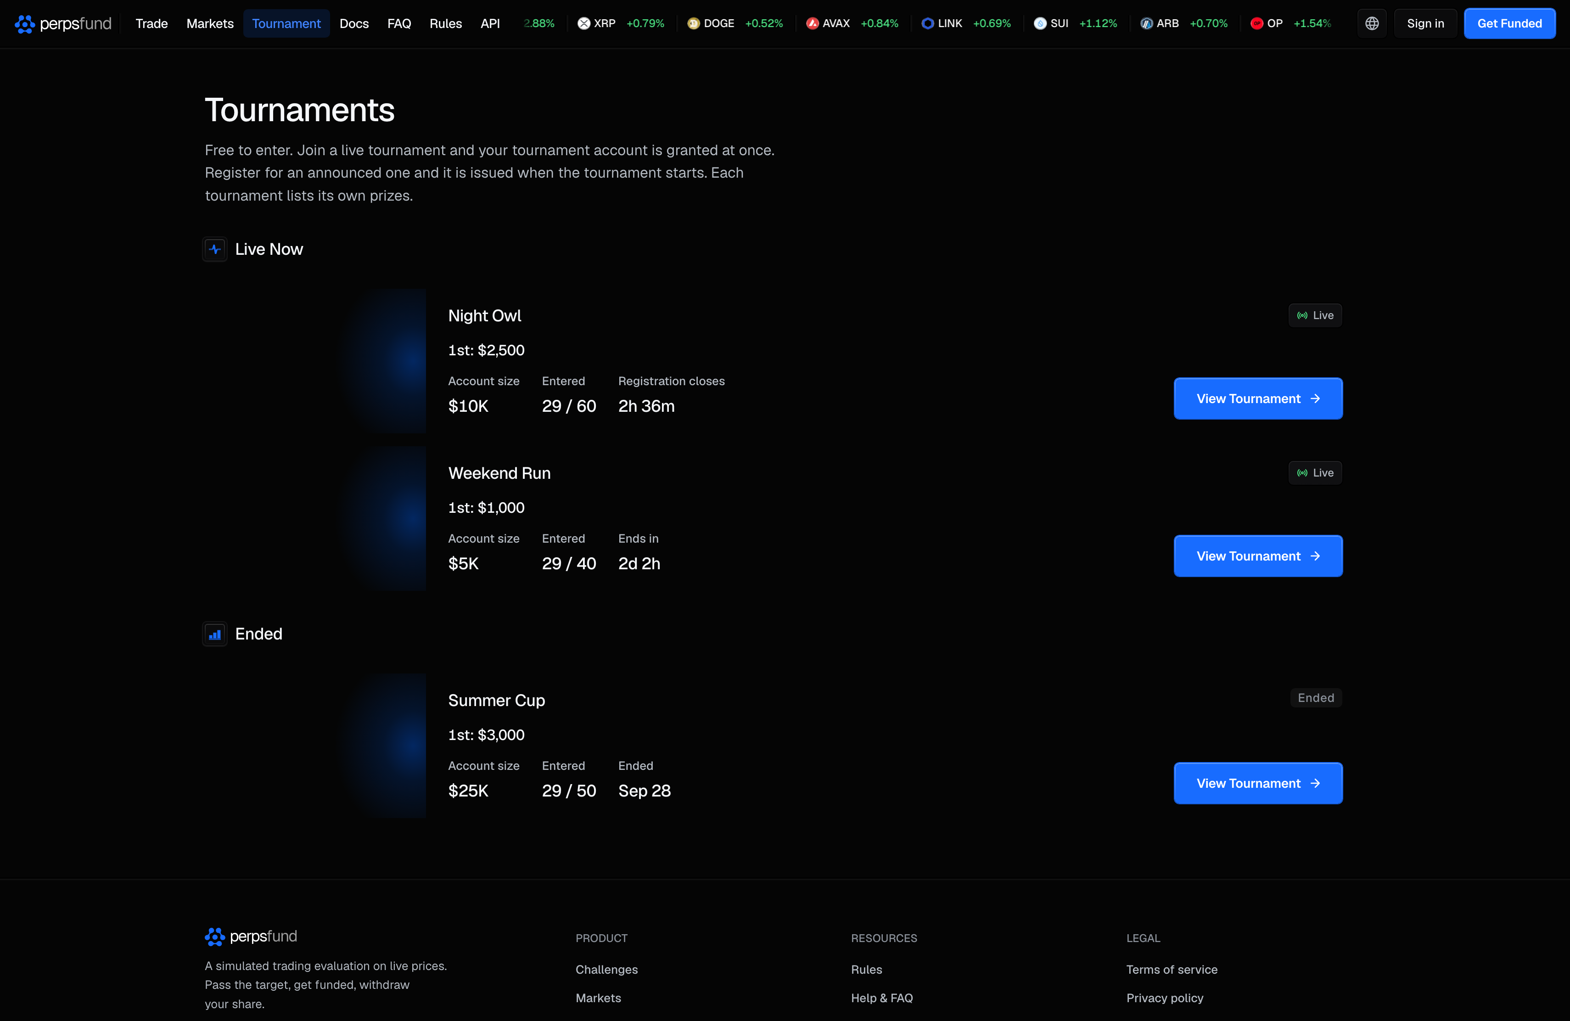The height and width of the screenshot is (1021, 1570).
Task: Open the Privacy policy link
Action: [x=1165, y=999]
